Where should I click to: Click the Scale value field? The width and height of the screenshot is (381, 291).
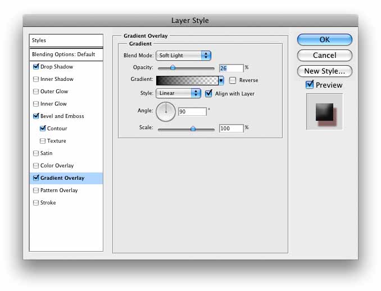[x=231, y=128]
